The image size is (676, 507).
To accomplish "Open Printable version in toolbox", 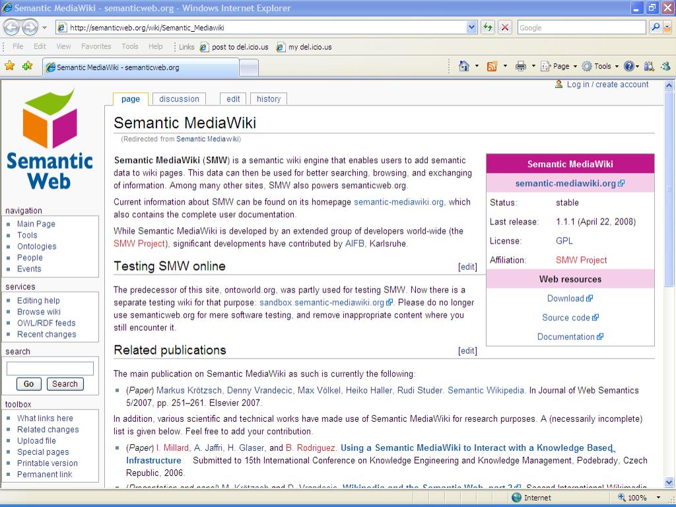I will tap(48, 463).
